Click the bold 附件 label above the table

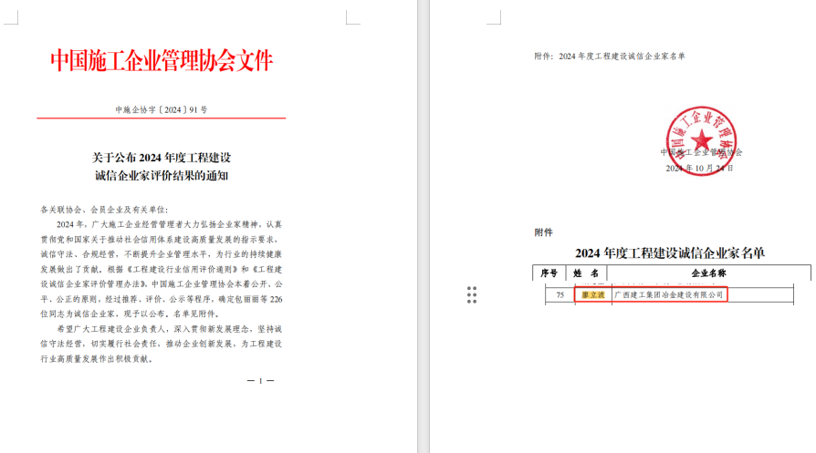(x=544, y=232)
